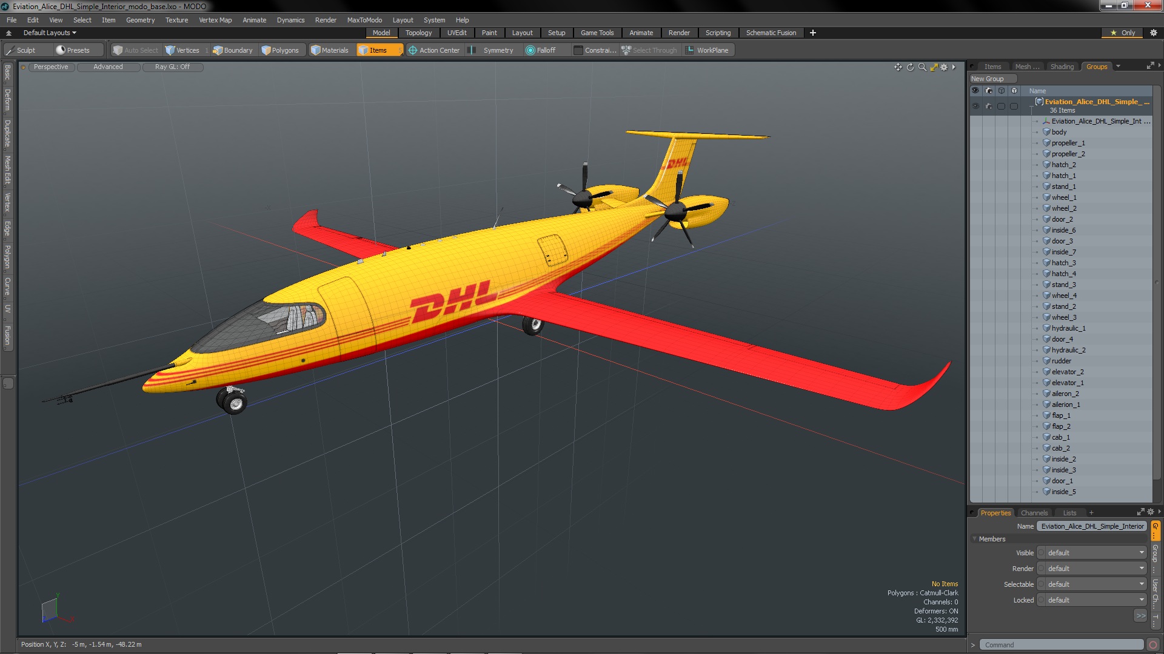
Task: Toggle Ray GL Off setting
Action: [x=172, y=67]
